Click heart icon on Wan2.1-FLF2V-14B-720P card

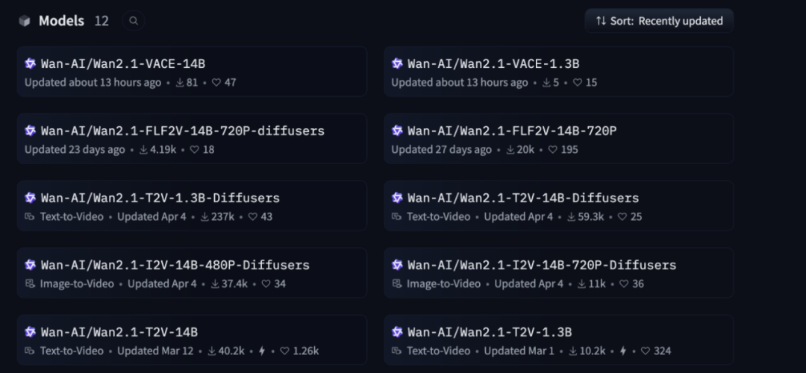coord(553,150)
